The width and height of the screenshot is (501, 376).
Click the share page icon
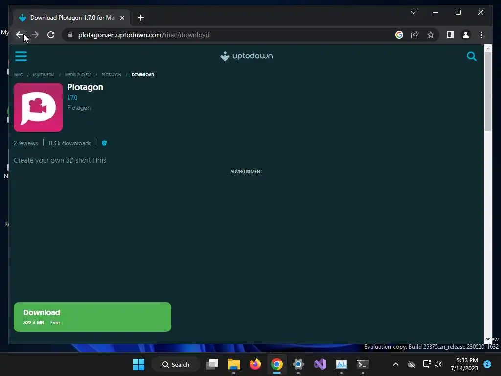tap(415, 35)
